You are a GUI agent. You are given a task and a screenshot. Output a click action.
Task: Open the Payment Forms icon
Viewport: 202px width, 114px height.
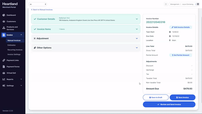pos(4,67)
